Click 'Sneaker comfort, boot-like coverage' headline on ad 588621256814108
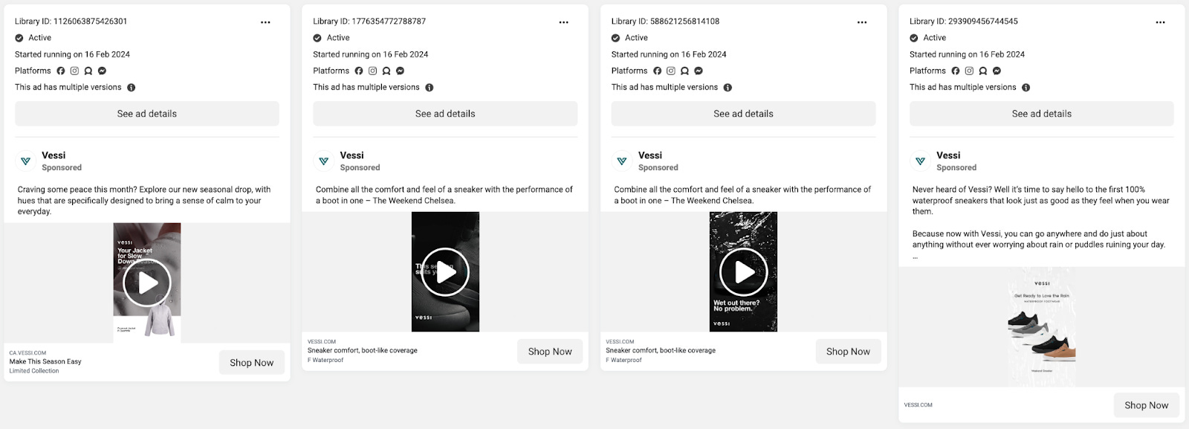1189x429 pixels. [661, 350]
